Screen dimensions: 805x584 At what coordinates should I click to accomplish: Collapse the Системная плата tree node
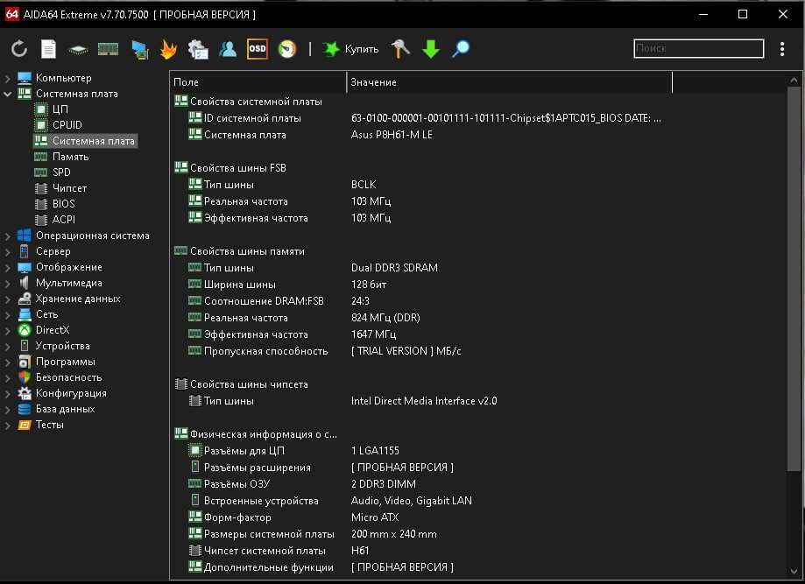8,94
